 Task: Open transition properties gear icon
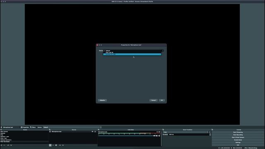point(210,132)
